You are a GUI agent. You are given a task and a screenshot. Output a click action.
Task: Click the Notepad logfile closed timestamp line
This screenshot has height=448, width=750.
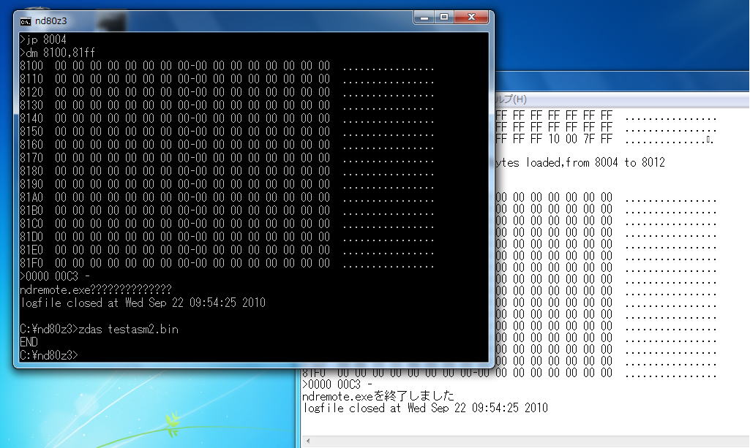coord(425,408)
